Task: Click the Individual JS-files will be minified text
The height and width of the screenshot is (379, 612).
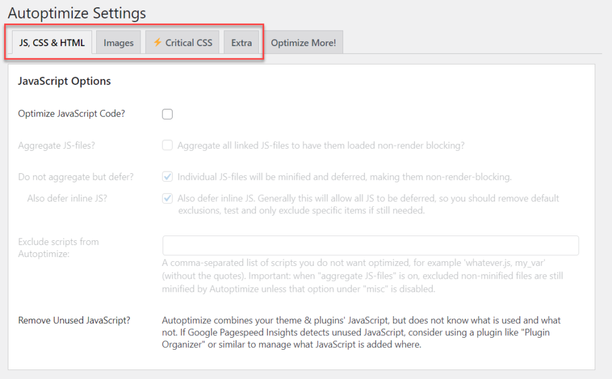Action: 344,177
